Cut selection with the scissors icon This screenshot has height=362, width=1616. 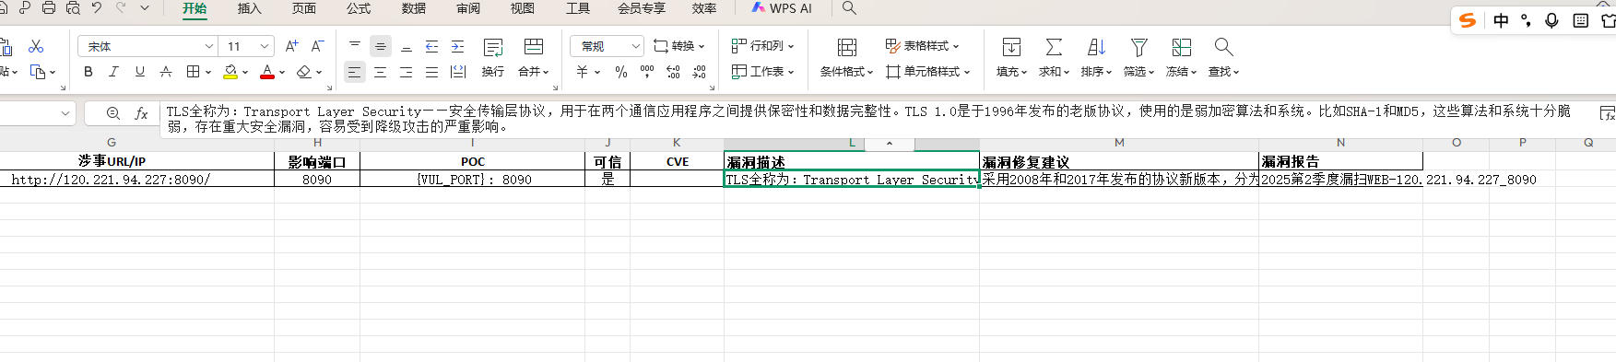(36, 46)
